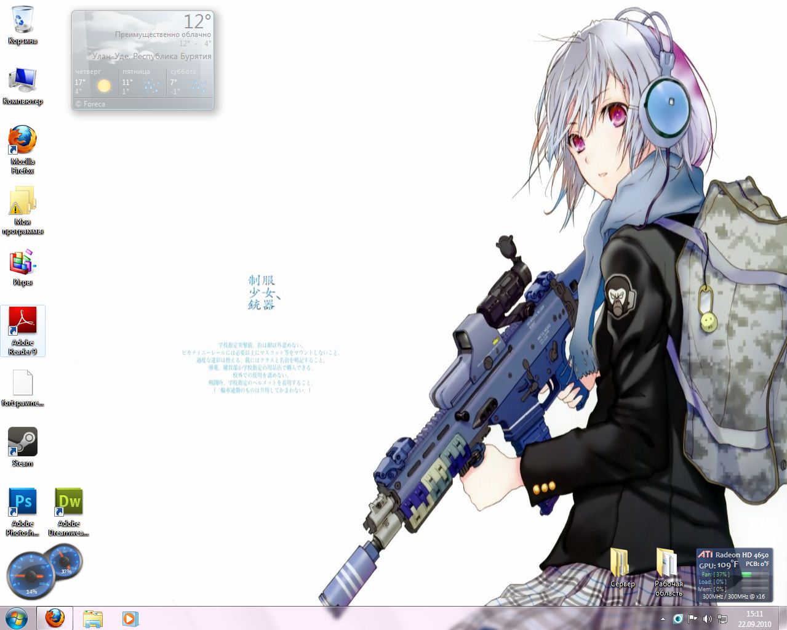Click the 12° current temperature in weather gadget
The image size is (787, 630).
coord(198,22)
